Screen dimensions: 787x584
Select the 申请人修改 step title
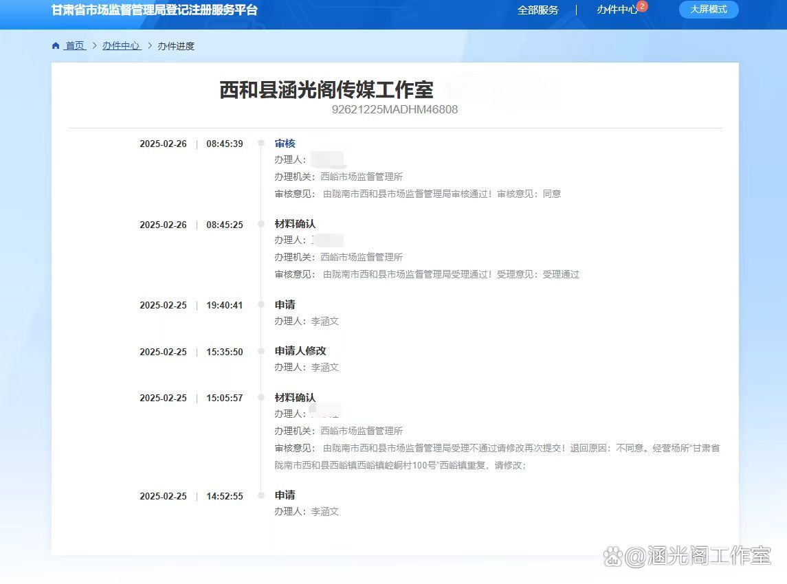coord(300,350)
